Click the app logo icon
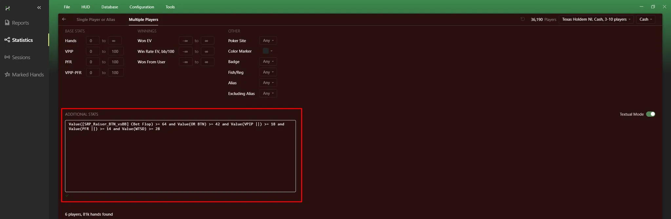Screen dimensions: 671x219 point(8,8)
